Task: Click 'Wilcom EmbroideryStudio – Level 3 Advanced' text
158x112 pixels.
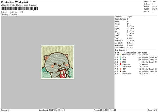Action: (19, 5)
